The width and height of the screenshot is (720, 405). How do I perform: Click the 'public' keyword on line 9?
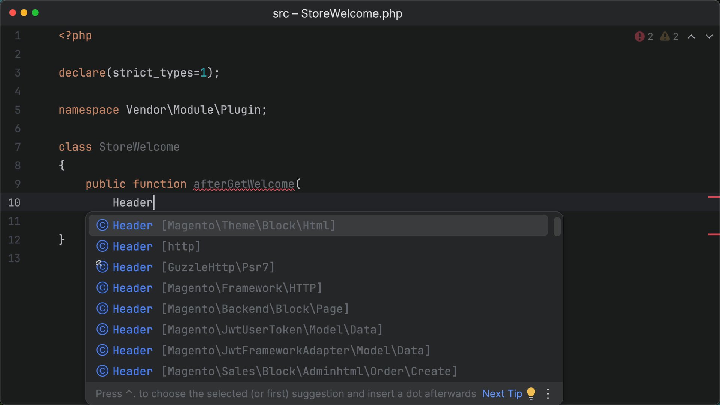pos(105,184)
